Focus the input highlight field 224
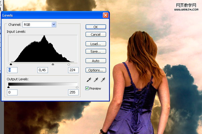The image size is (202, 134). pyautogui.click(x=73, y=70)
